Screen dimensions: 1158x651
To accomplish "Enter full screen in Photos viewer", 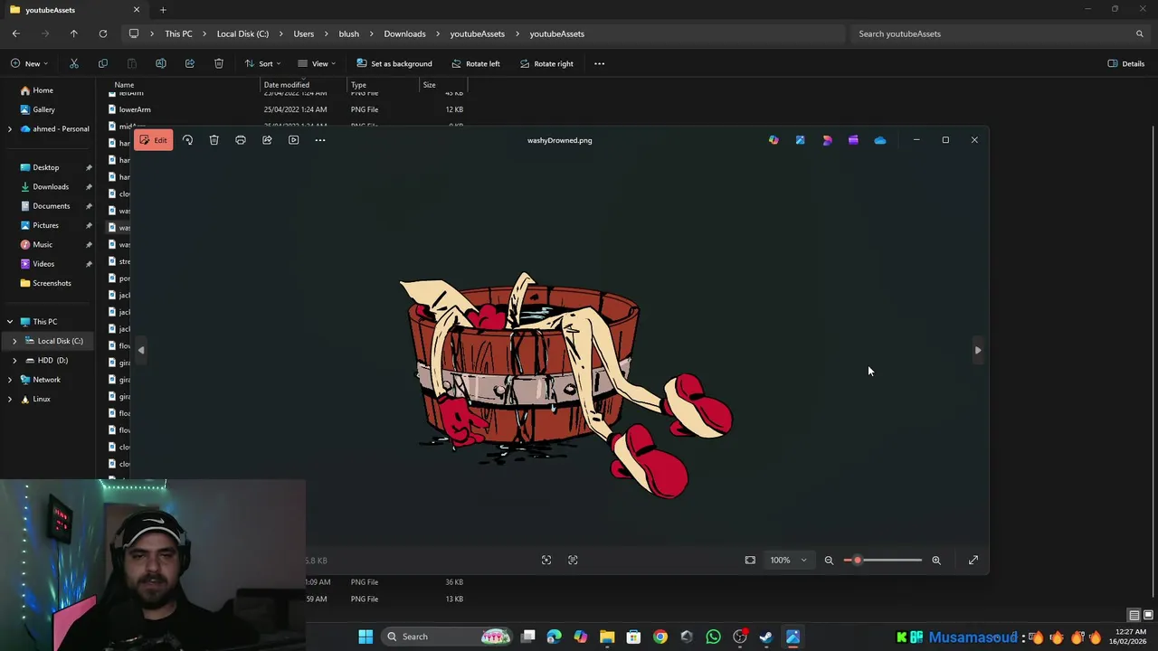I will 973,561.
